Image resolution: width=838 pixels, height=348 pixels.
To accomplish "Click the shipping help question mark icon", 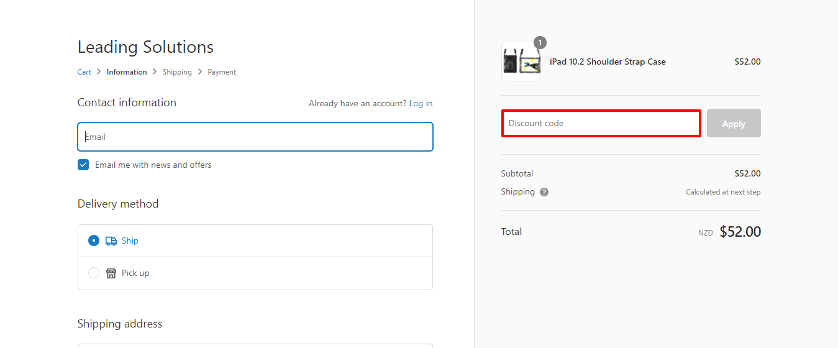I will pos(544,192).
